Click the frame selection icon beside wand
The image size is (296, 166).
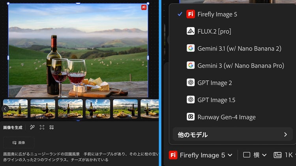[42, 127]
